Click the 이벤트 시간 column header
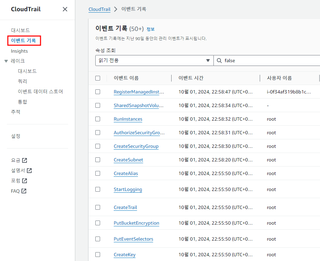 click(191, 78)
